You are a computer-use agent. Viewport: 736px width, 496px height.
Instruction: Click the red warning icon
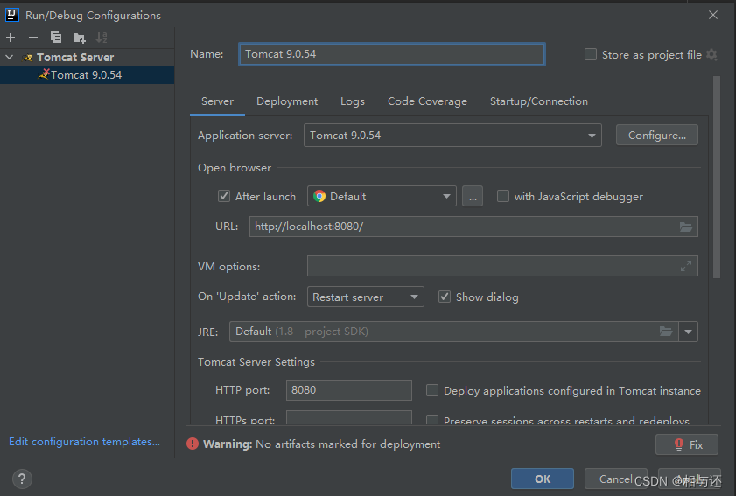coord(193,444)
